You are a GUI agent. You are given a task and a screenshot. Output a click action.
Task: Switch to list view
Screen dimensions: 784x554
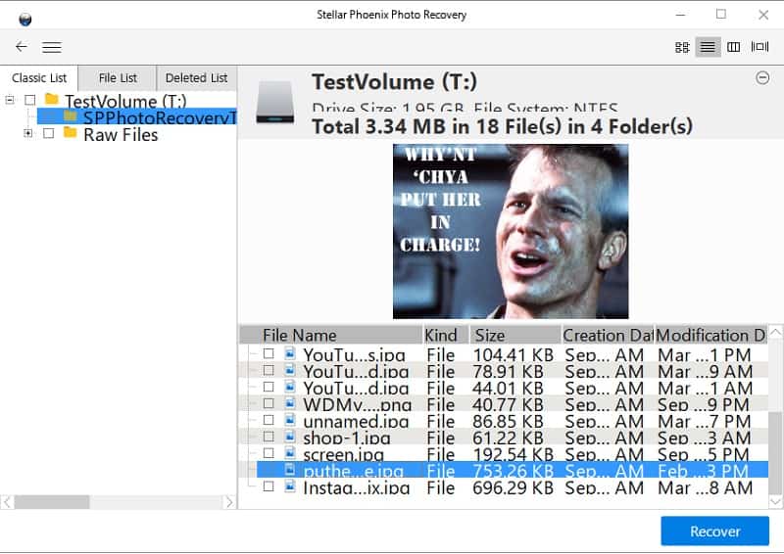point(708,47)
